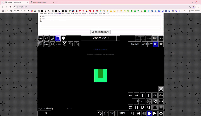Toggle the Icon display button

tap(149, 38)
